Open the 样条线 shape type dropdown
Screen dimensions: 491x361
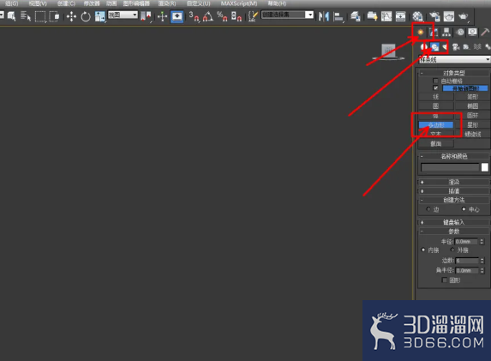pyautogui.click(x=454, y=59)
